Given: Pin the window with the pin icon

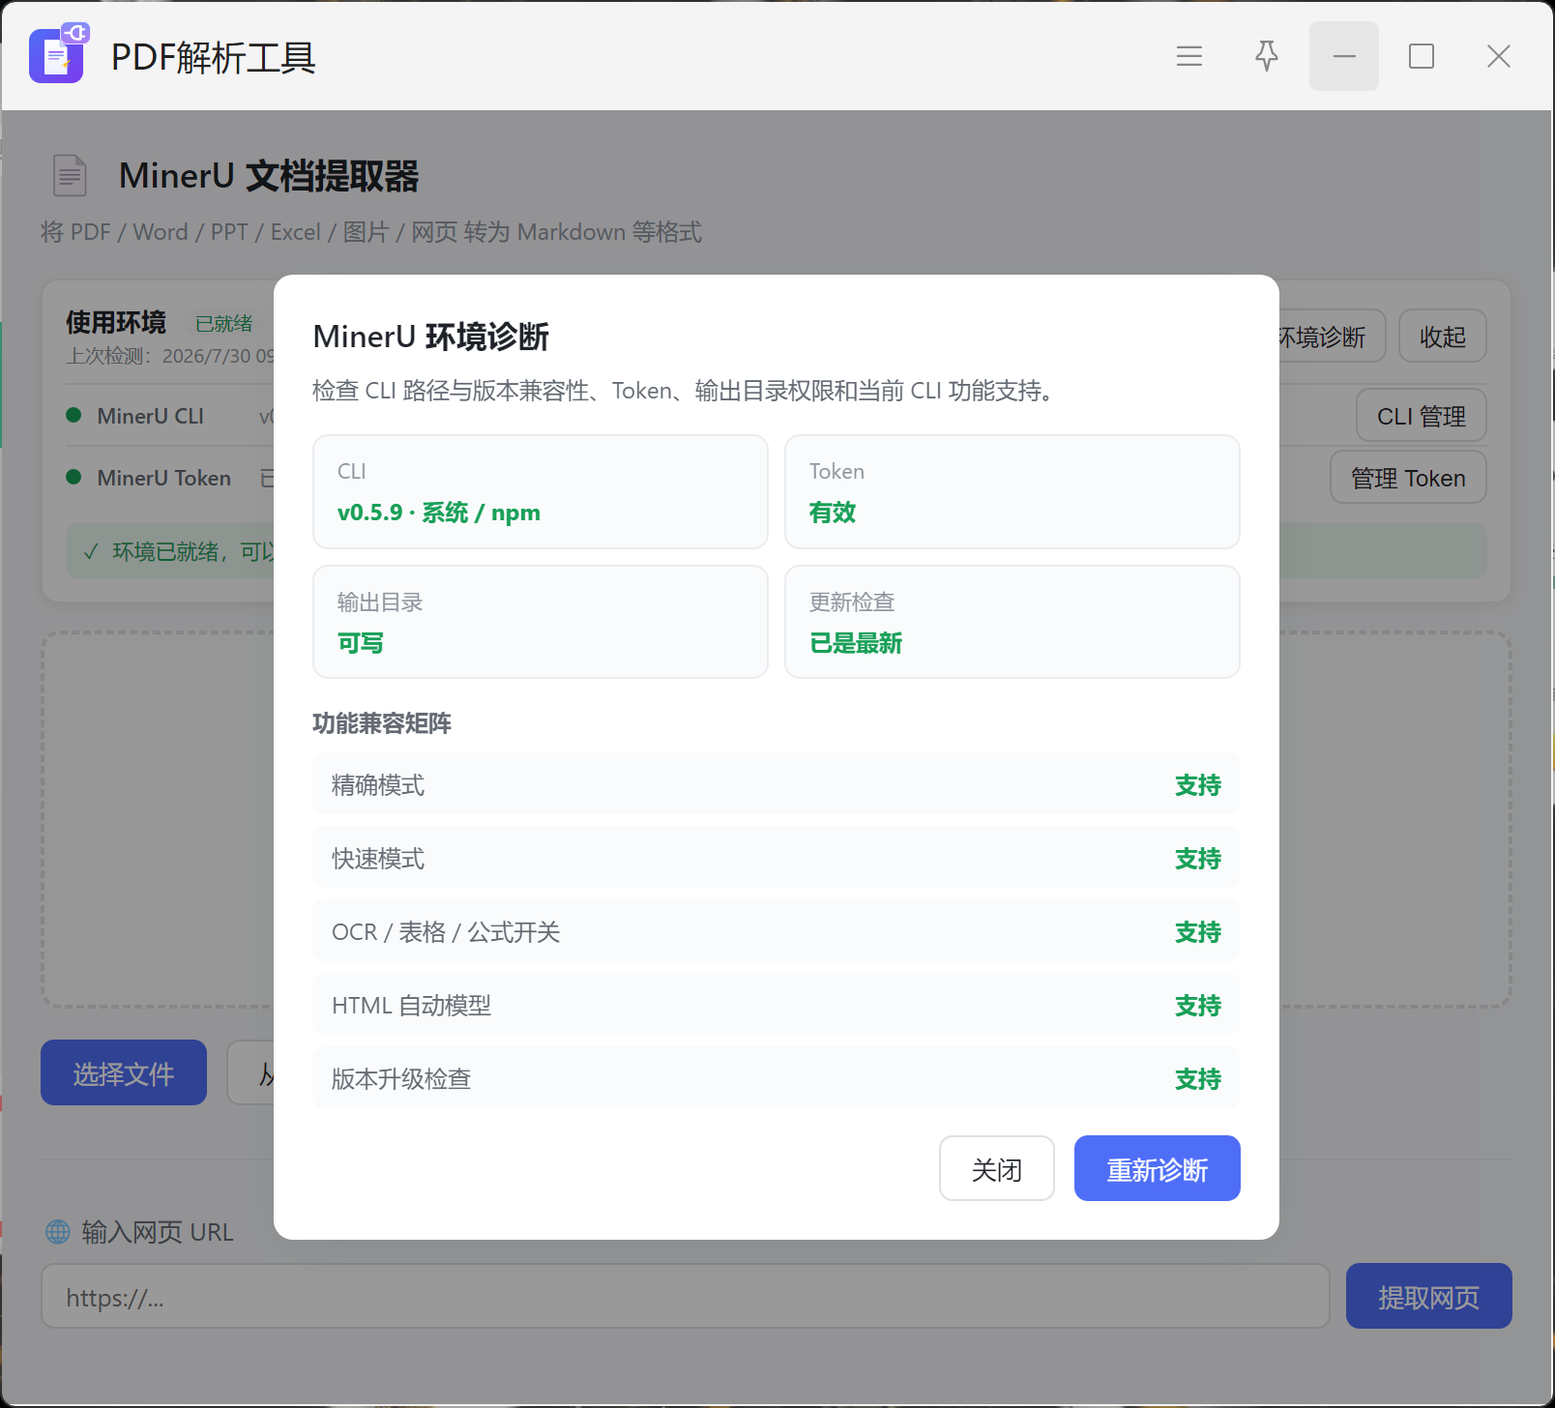Looking at the screenshot, I should (1267, 56).
